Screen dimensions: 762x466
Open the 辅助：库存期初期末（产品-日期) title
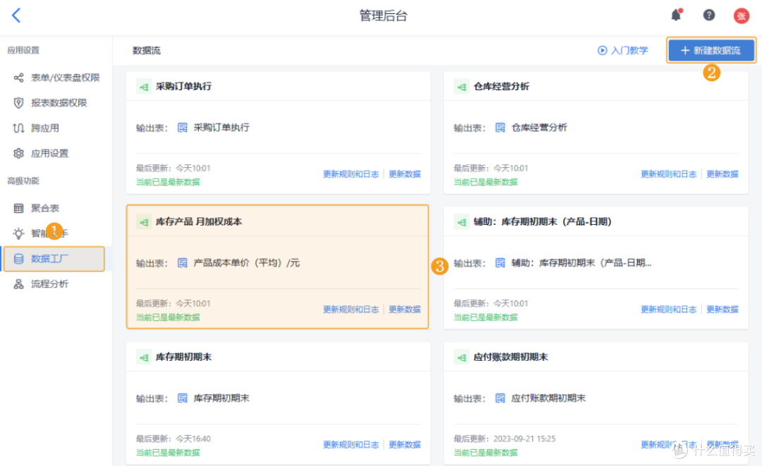pyautogui.click(x=543, y=222)
